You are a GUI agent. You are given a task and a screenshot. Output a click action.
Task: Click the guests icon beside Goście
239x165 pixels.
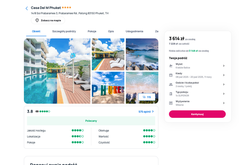[171, 84]
